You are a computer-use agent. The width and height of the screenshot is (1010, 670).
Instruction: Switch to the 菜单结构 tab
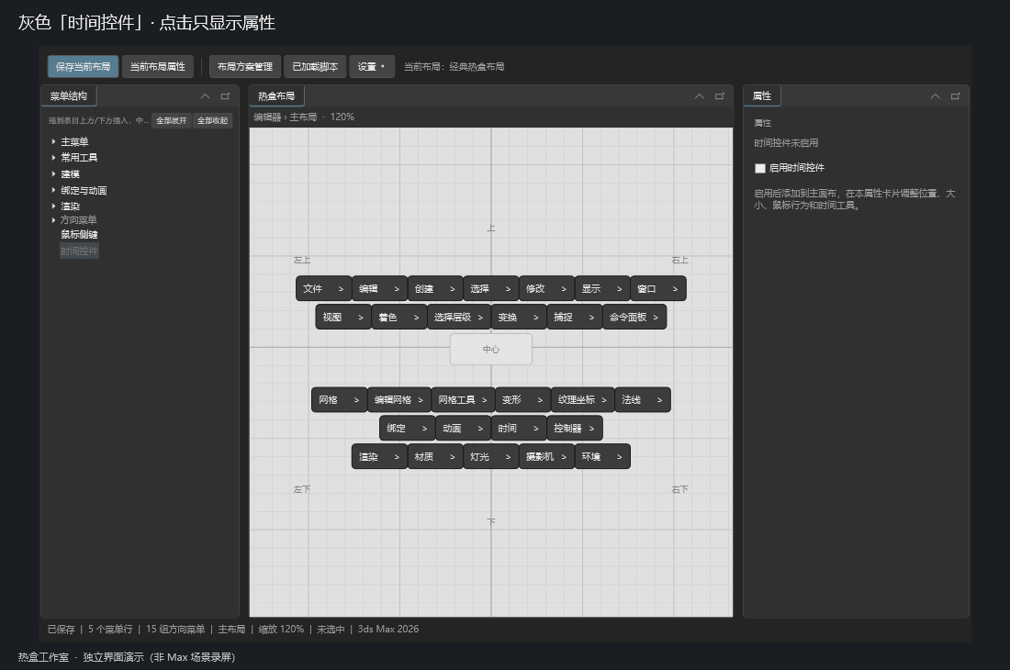pos(69,95)
